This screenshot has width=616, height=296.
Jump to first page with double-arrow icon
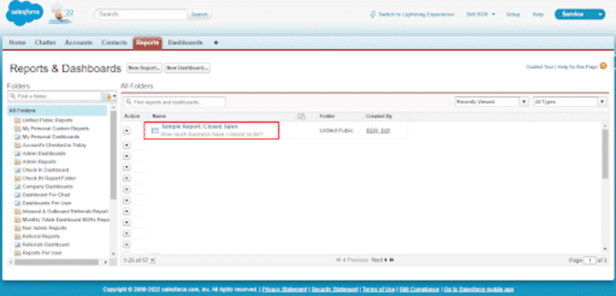pyautogui.click(x=338, y=260)
